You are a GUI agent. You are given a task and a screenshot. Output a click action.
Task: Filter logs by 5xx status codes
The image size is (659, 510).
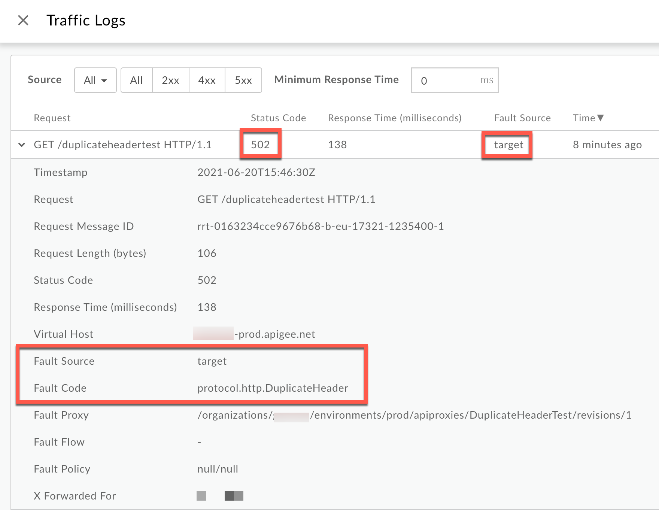pyautogui.click(x=243, y=80)
